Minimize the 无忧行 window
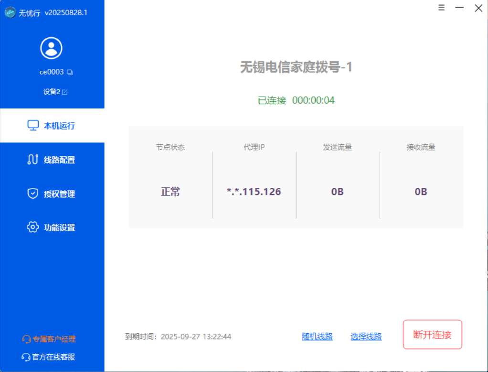 coord(459,8)
